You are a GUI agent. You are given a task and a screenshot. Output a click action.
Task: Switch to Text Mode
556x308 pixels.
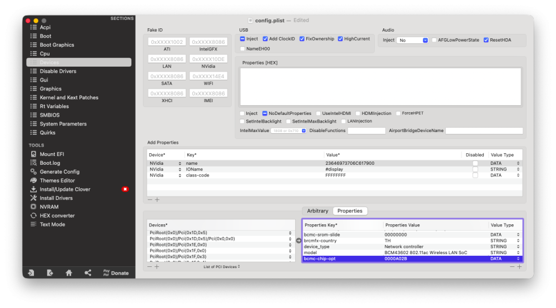tap(52, 224)
